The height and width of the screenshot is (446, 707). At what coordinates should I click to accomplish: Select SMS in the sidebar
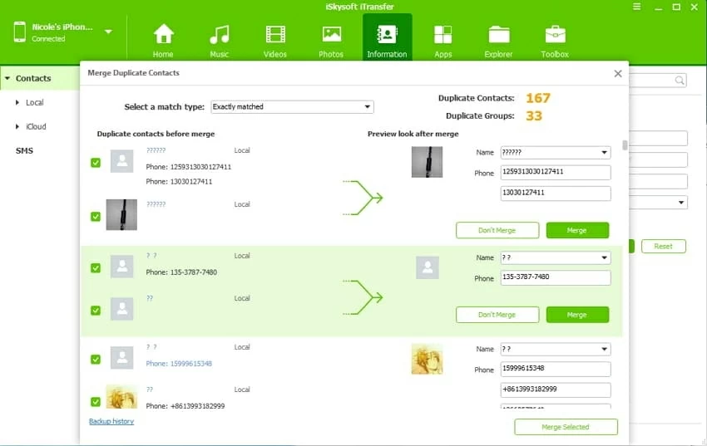24,151
